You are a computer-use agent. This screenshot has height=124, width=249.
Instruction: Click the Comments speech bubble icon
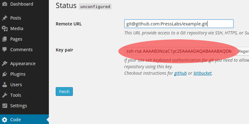pos(5,50)
